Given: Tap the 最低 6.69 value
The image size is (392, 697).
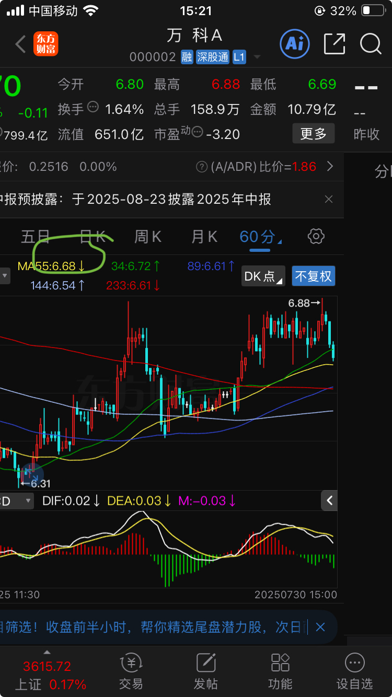Looking at the screenshot, I should click(x=322, y=84).
